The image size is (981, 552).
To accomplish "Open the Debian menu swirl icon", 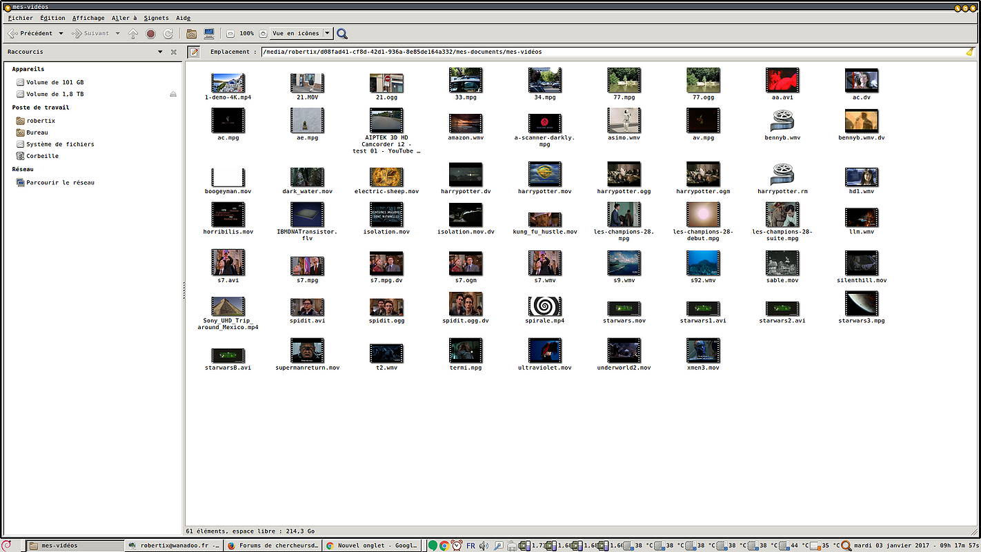I will point(7,545).
